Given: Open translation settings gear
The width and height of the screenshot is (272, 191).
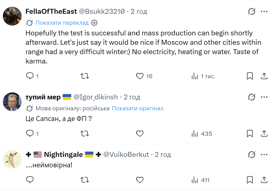Looking at the screenshot, I should [x=94, y=23].
